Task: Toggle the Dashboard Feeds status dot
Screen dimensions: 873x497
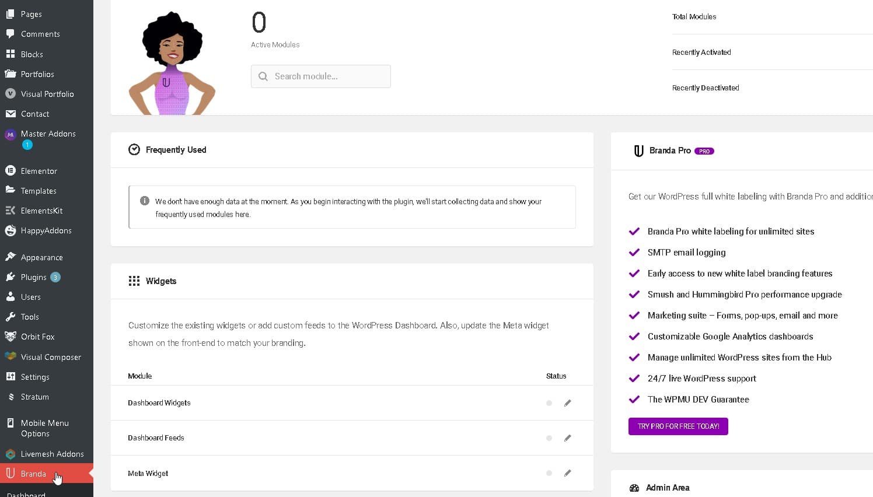Action: (x=549, y=438)
